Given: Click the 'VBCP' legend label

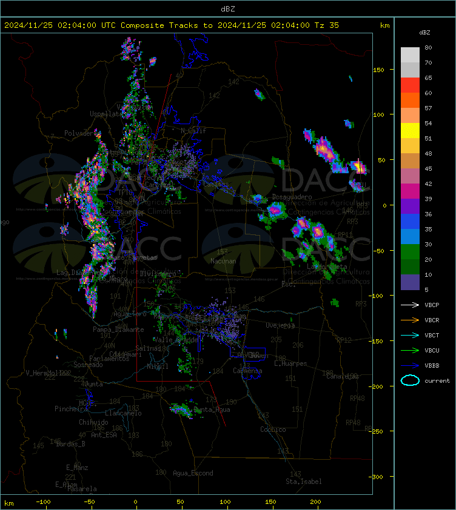Looking at the screenshot, I should coord(432,305).
